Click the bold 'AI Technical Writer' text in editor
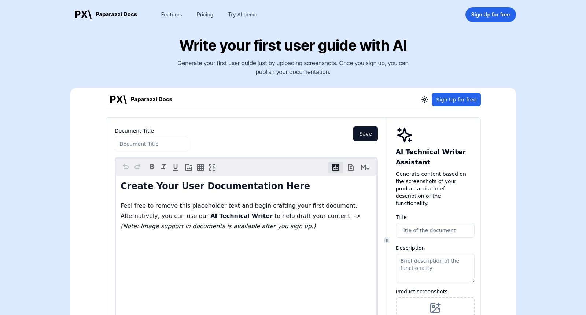This screenshot has width=586, height=315. coord(242,216)
